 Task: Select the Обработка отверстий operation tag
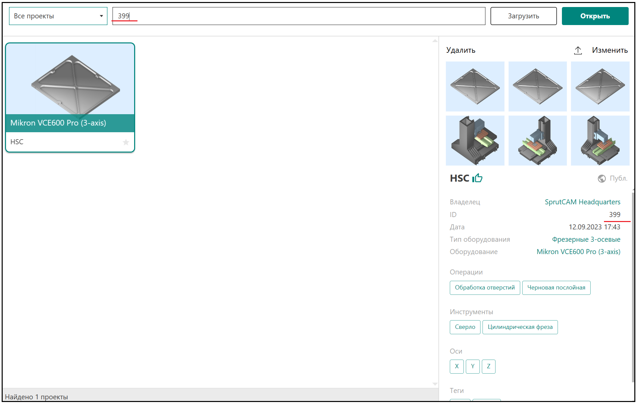click(x=485, y=288)
